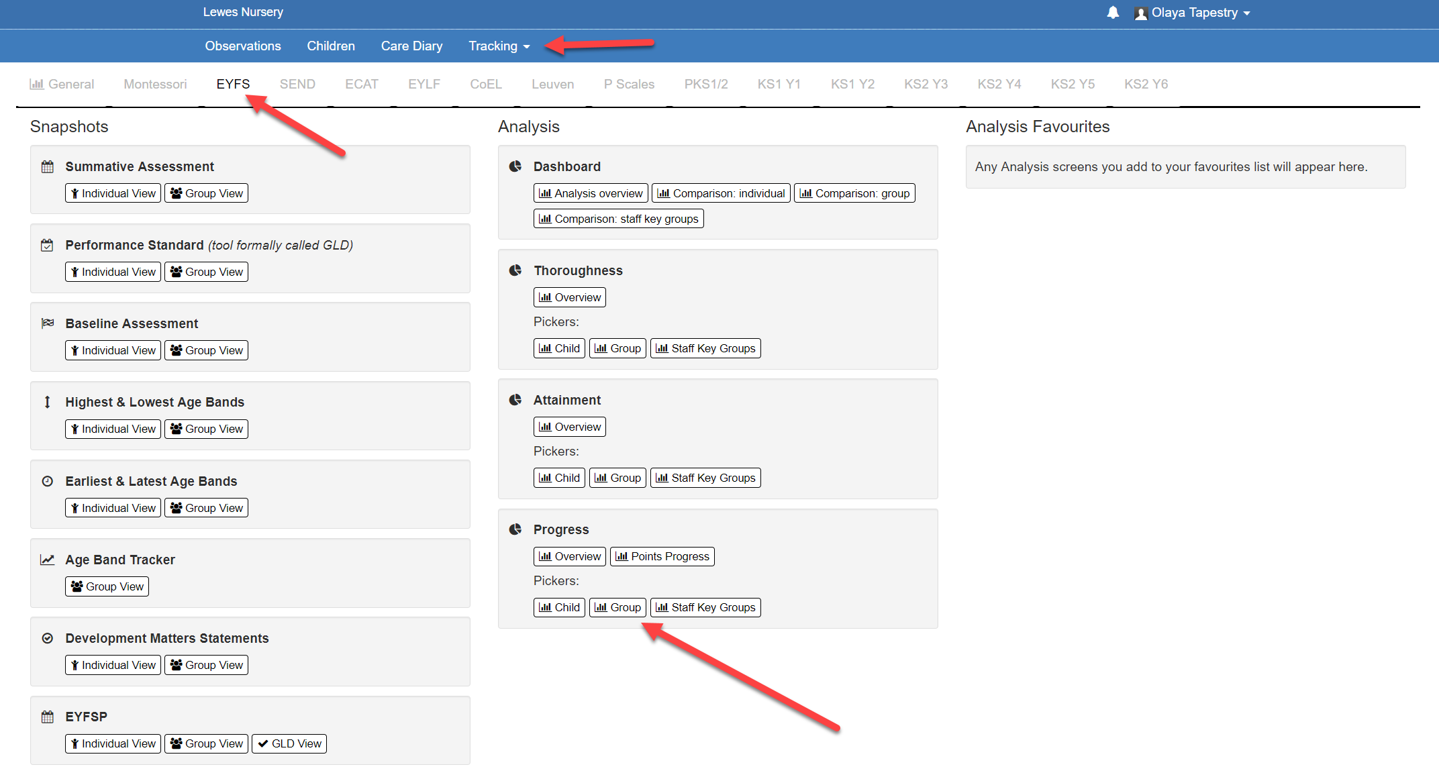The width and height of the screenshot is (1439, 779).
Task: Open EYFSP GLD View
Action: point(289,743)
